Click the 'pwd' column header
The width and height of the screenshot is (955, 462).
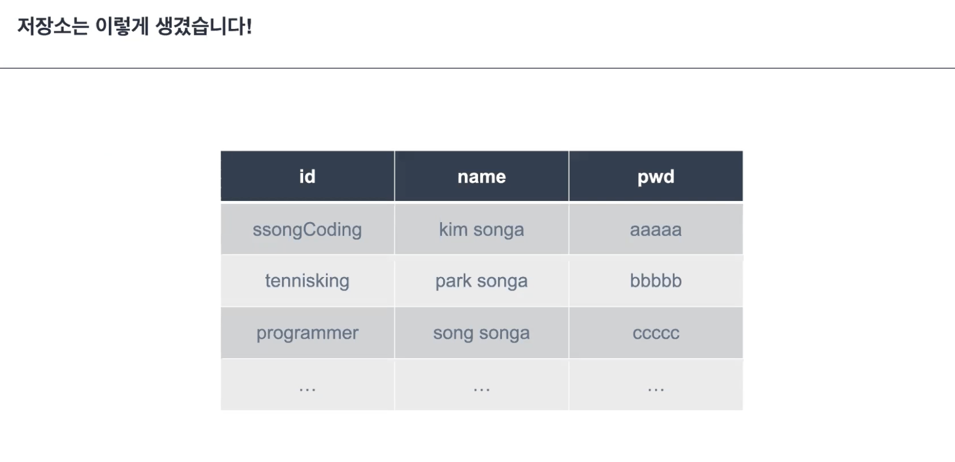[656, 177]
